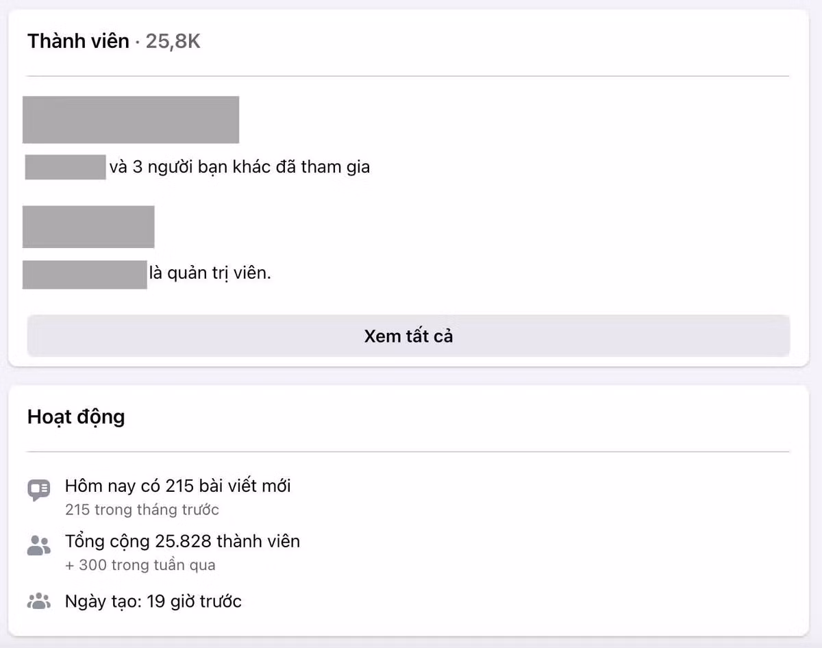822x648 pixels.
Task: Click the Xem tất cả button
Action: pos(409,336)
